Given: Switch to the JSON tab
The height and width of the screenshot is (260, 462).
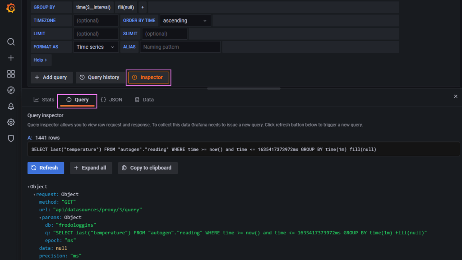Looking at the screenshot, I should (x=111, y=100).
